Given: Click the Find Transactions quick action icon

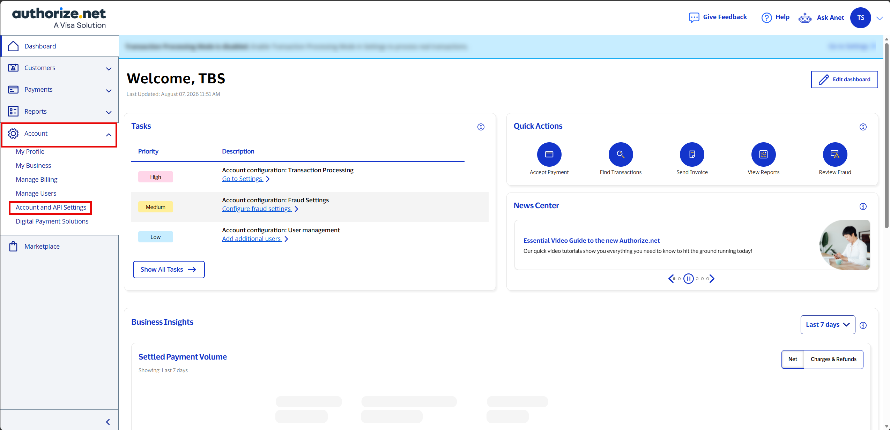Looking at the screenshot, I should tap(621, 154).
